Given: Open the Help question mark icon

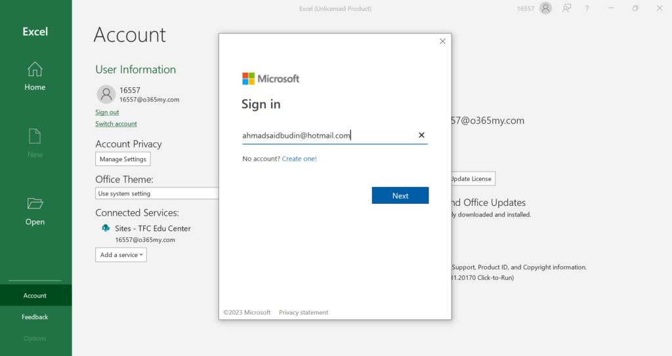Looking at the screenshot, I should click(x=587, y=8).
